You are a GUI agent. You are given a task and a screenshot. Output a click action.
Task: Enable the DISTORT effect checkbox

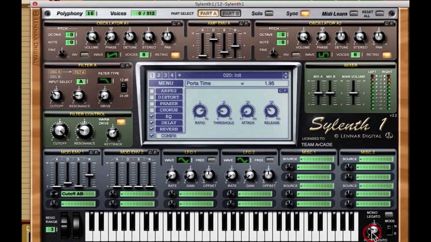click(152, 97)
